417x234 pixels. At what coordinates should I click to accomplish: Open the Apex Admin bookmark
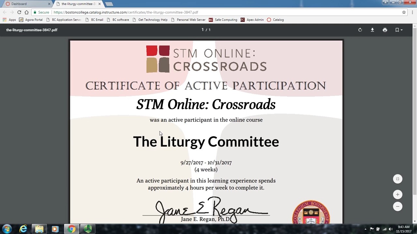[x=252, y=20]
